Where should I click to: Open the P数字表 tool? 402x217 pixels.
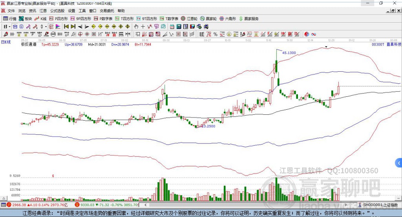click(103, 19)
